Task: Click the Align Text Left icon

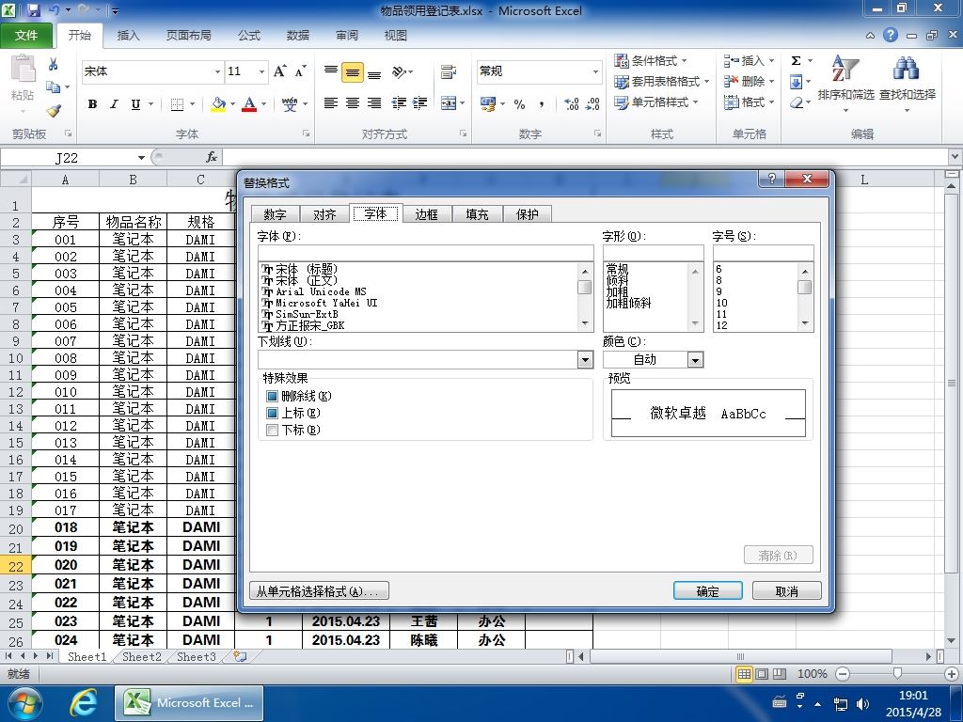Action: pyautogui.click(x=330, y=103)
